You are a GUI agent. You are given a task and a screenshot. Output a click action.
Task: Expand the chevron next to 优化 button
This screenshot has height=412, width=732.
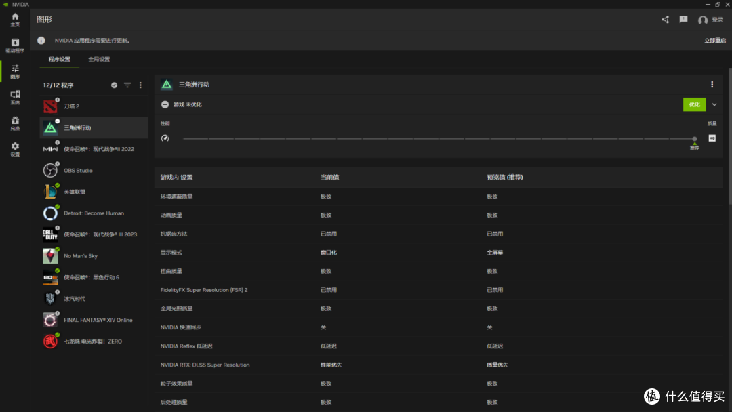714,104
